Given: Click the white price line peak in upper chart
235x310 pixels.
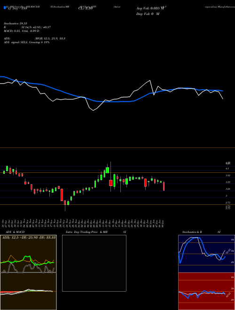Looking at the screenshot, I should pyautogui.click(x=150, y=80).
